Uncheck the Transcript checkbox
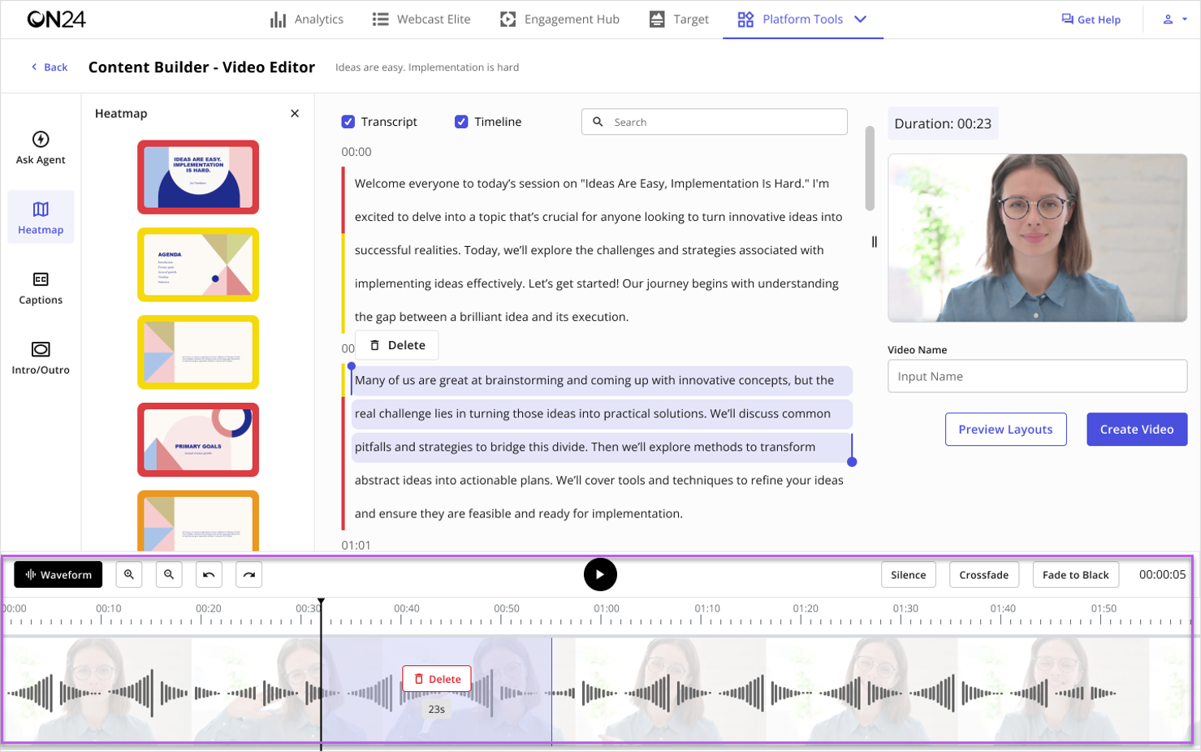The height and width of the screenshot is (752, 1201). tap(348, 122)
